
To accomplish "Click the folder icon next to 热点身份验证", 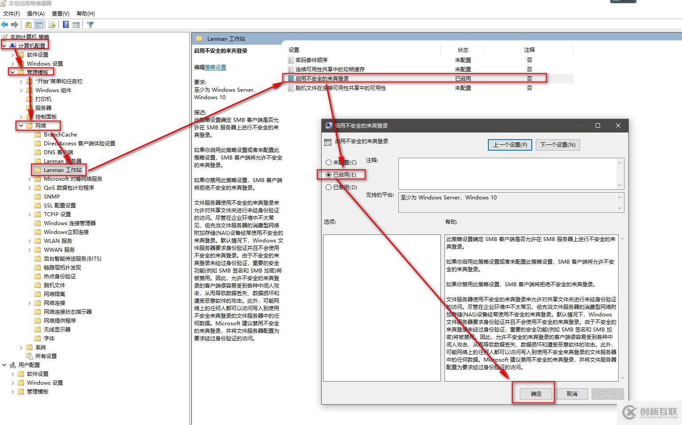I will 38,276.
